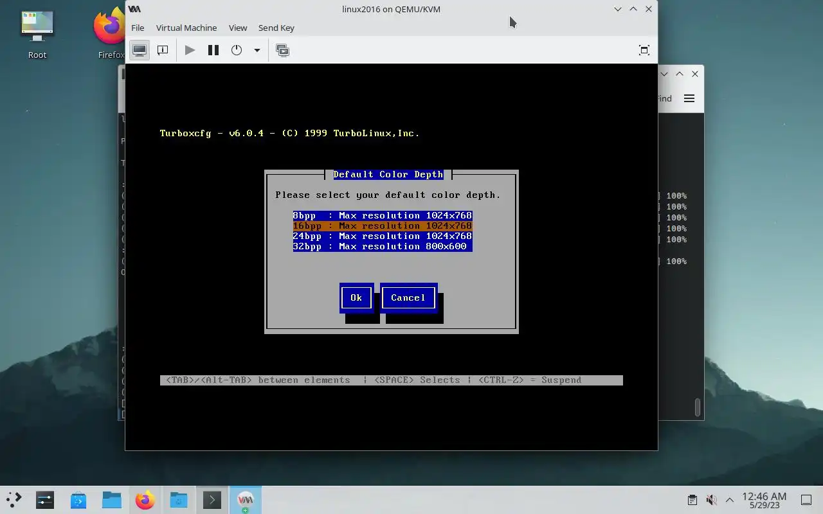Confirm color depth with Ok button
The width and height of the screenshot is (823, 514).
point(356,297)
